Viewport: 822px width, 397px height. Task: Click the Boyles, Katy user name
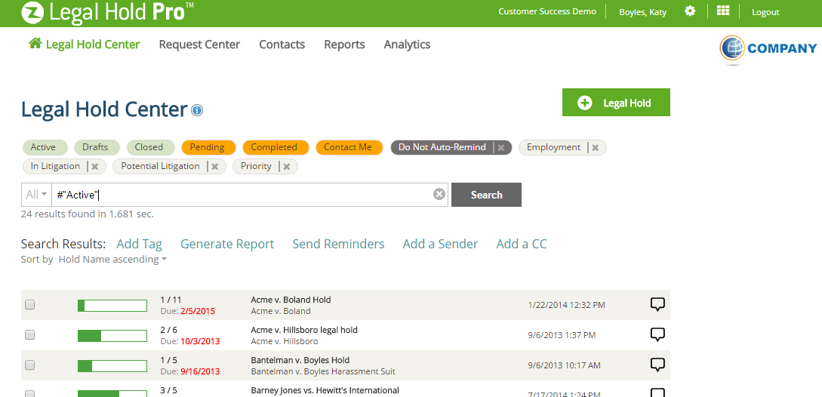pyautogui.click(x=642, y=12)
